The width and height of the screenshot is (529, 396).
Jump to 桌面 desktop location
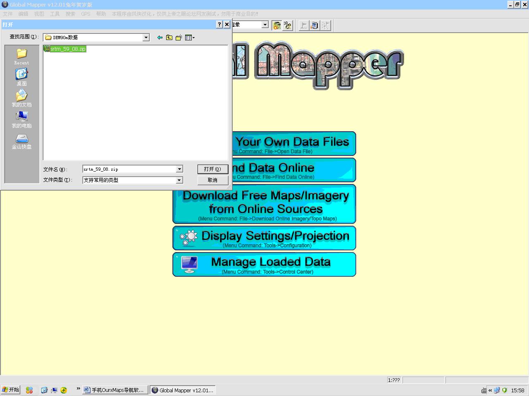pyautogui.click(x=21, y=77)
